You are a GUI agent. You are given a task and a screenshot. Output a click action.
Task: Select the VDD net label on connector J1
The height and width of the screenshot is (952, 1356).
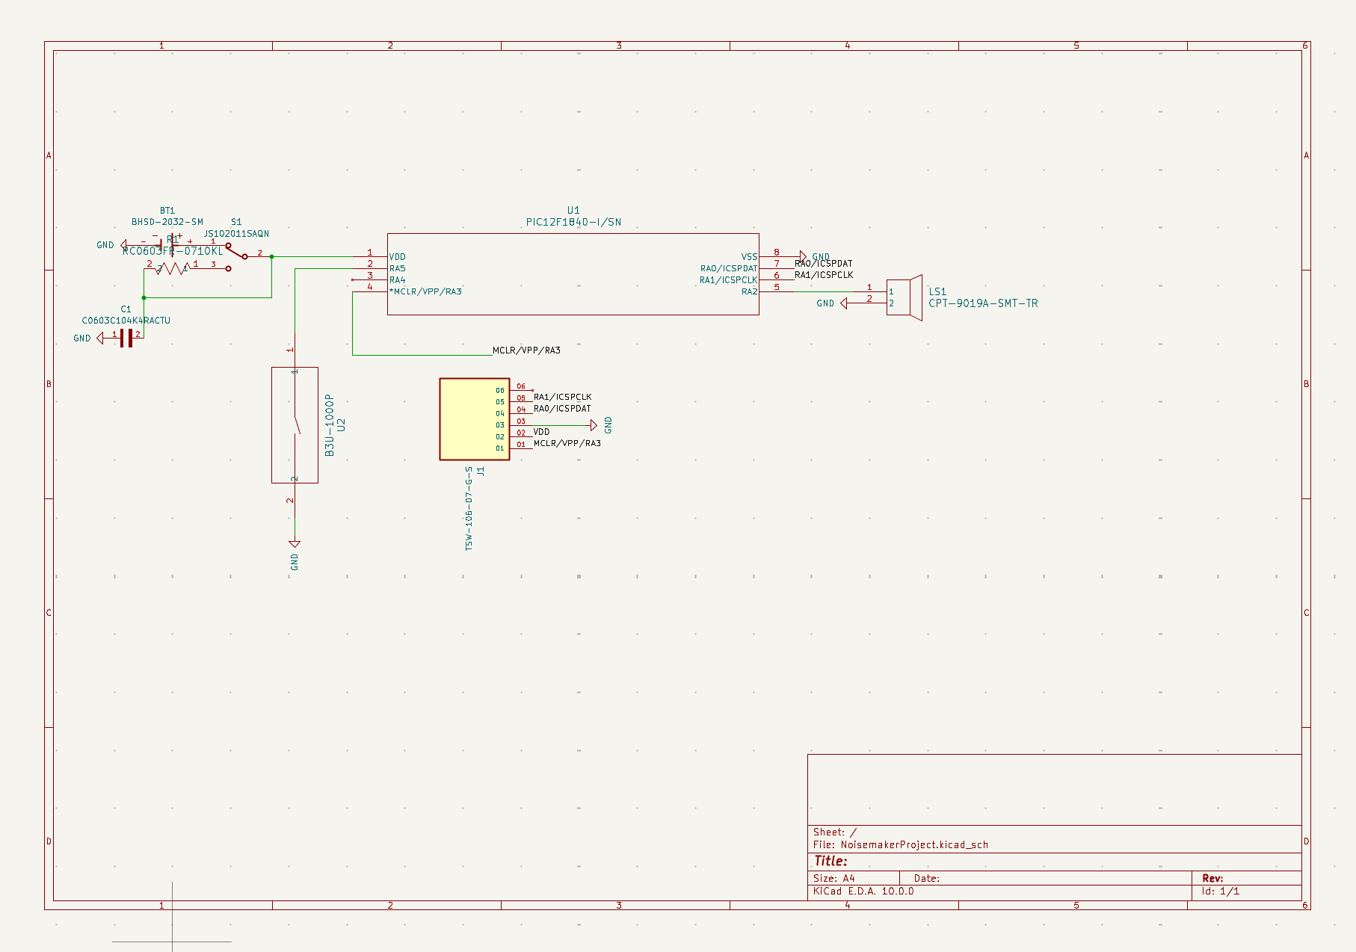(x=541, y=432)
